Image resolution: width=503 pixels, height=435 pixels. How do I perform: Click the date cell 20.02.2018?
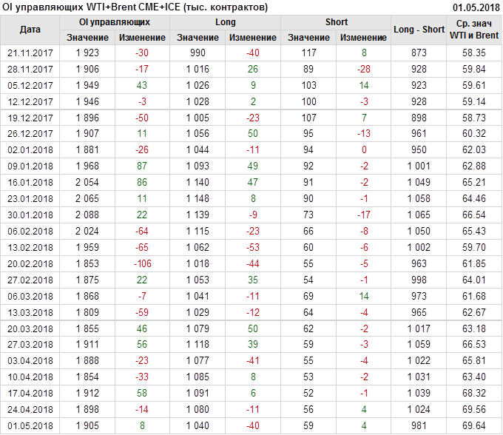[x=30, y=264]
